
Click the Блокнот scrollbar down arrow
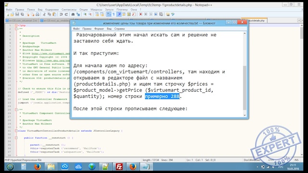click(244, 115)
